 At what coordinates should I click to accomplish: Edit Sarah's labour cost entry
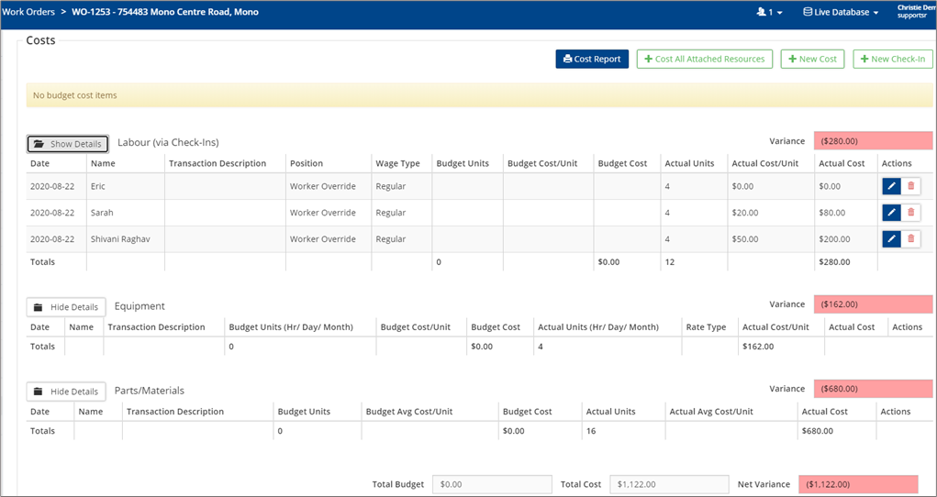point(891,213)
